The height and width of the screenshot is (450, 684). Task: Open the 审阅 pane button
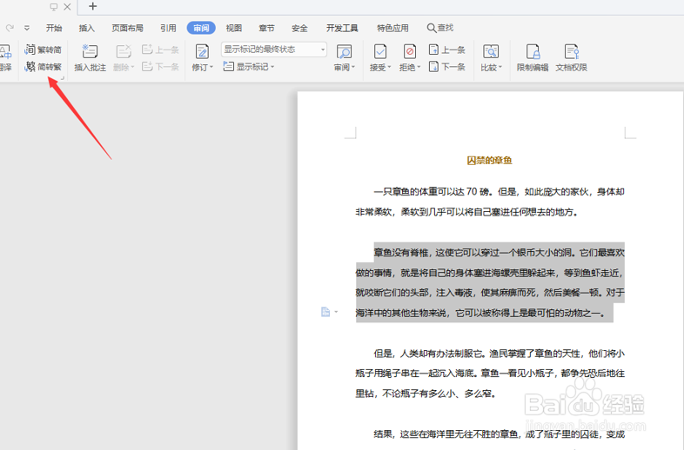click(345, 57)
